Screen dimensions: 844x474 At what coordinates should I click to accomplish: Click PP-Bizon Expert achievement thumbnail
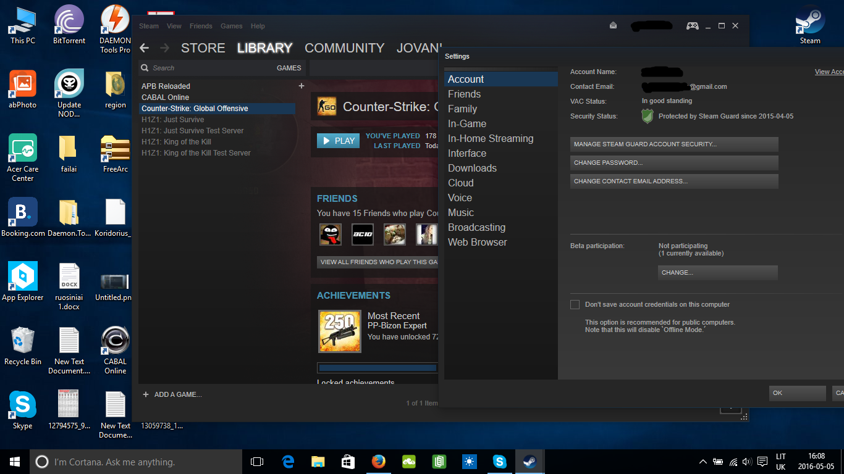point(340,331)
